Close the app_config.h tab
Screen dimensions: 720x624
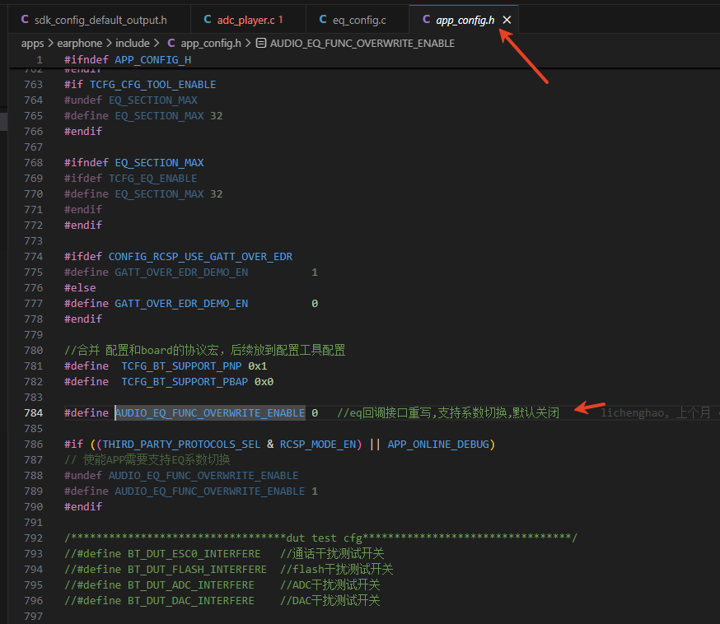tap(507, 20)
